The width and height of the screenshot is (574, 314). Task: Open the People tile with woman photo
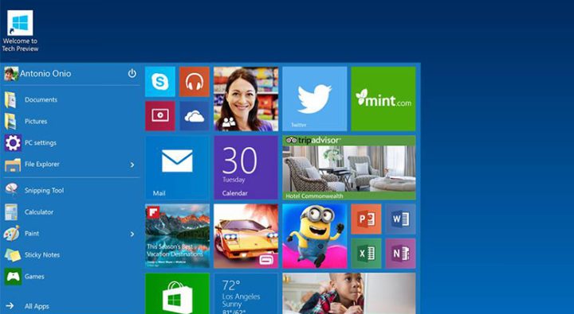click(246, 99)
